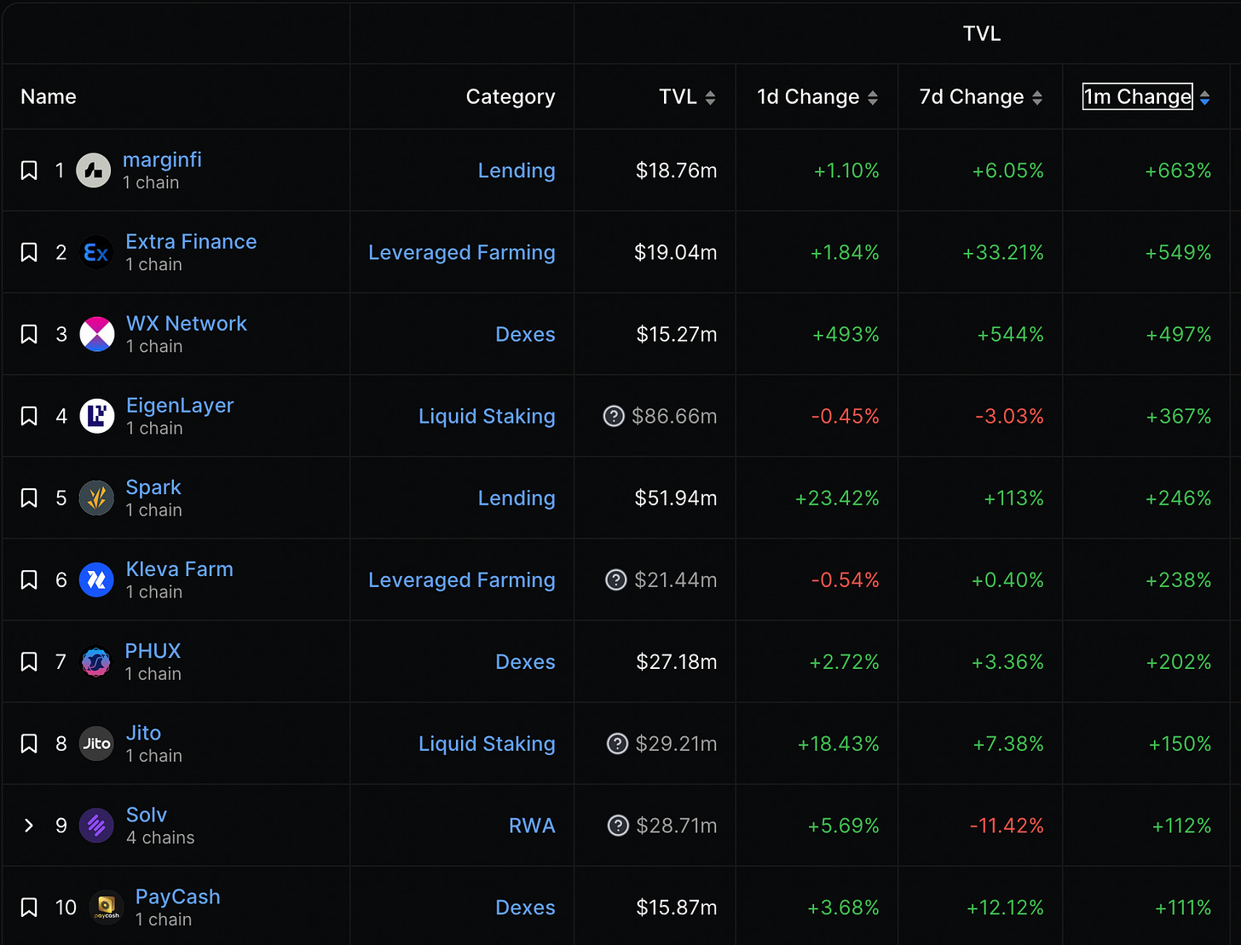Bookmark the Jito protocol
Viewport: 1241px width, 945px height.
coord(29,743)
